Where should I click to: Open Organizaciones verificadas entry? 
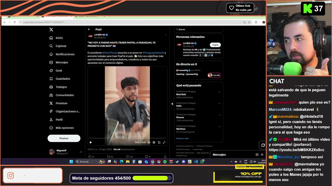pos(65,111)
